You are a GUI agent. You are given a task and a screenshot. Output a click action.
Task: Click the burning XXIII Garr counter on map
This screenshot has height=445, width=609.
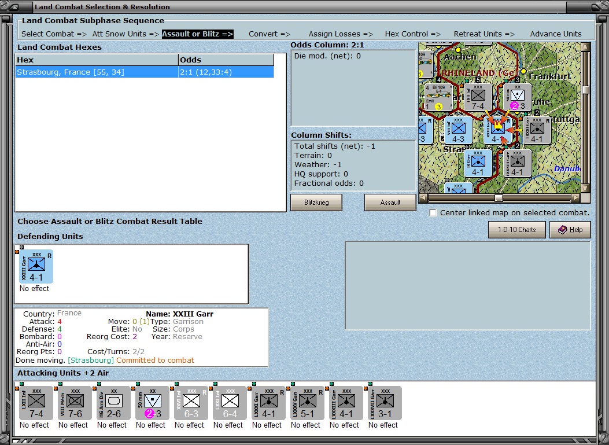click(497, 130)
